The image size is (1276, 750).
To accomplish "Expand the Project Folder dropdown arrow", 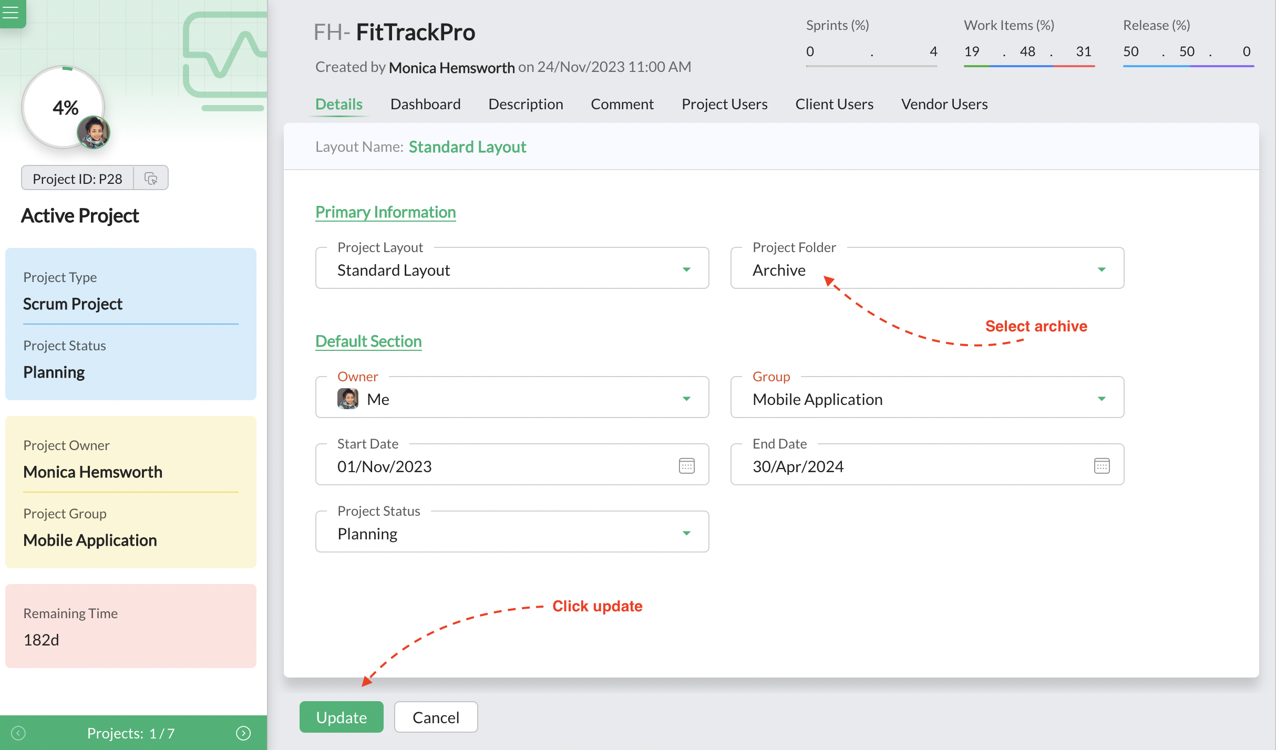I will point(1102,270).
